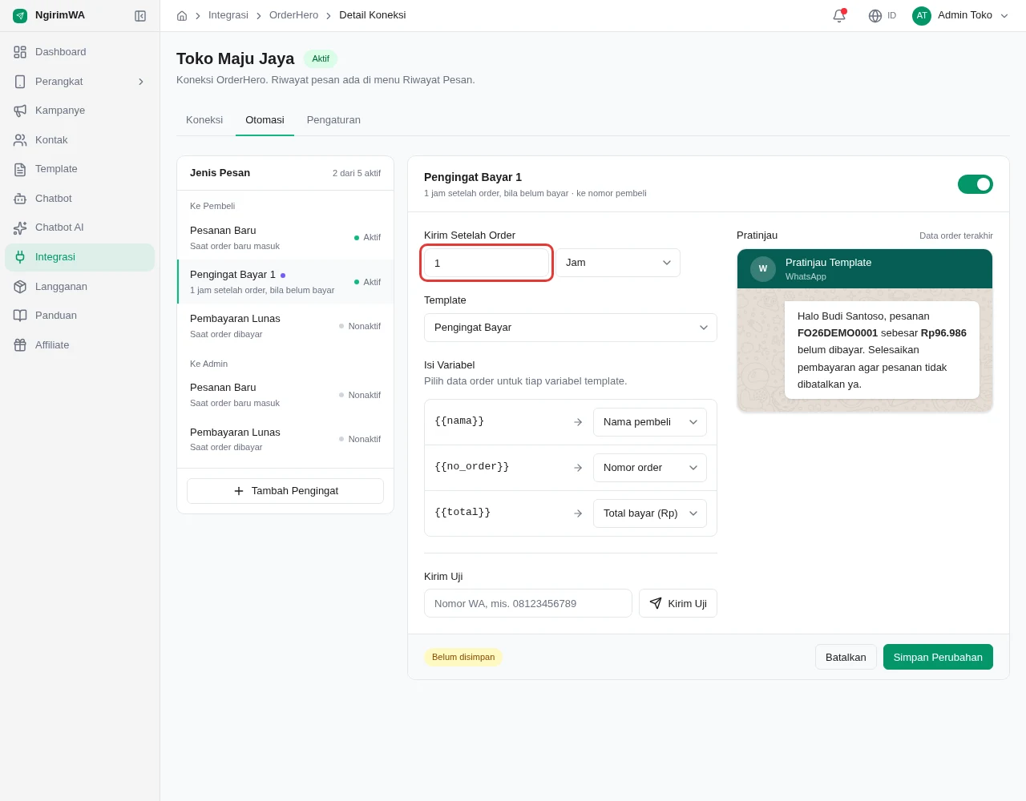Select Ke Pembeli Pembayaran Lunas row

click(x=285, y=326)
